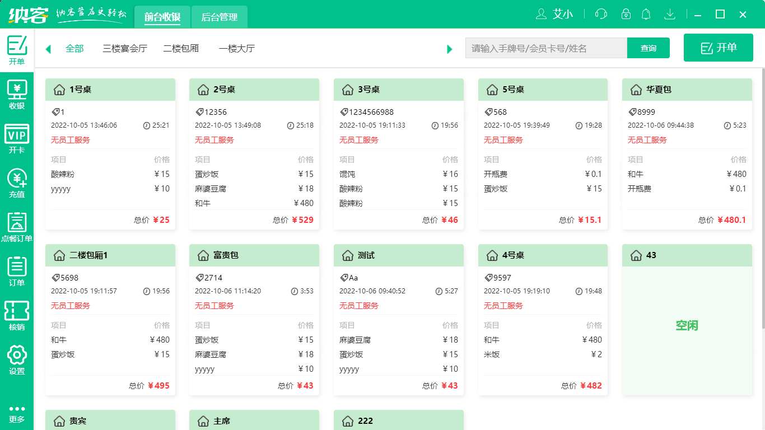This screenshot has width=765, height=430.
Task: Click the 艾小 username
Action: pos(563,15)
